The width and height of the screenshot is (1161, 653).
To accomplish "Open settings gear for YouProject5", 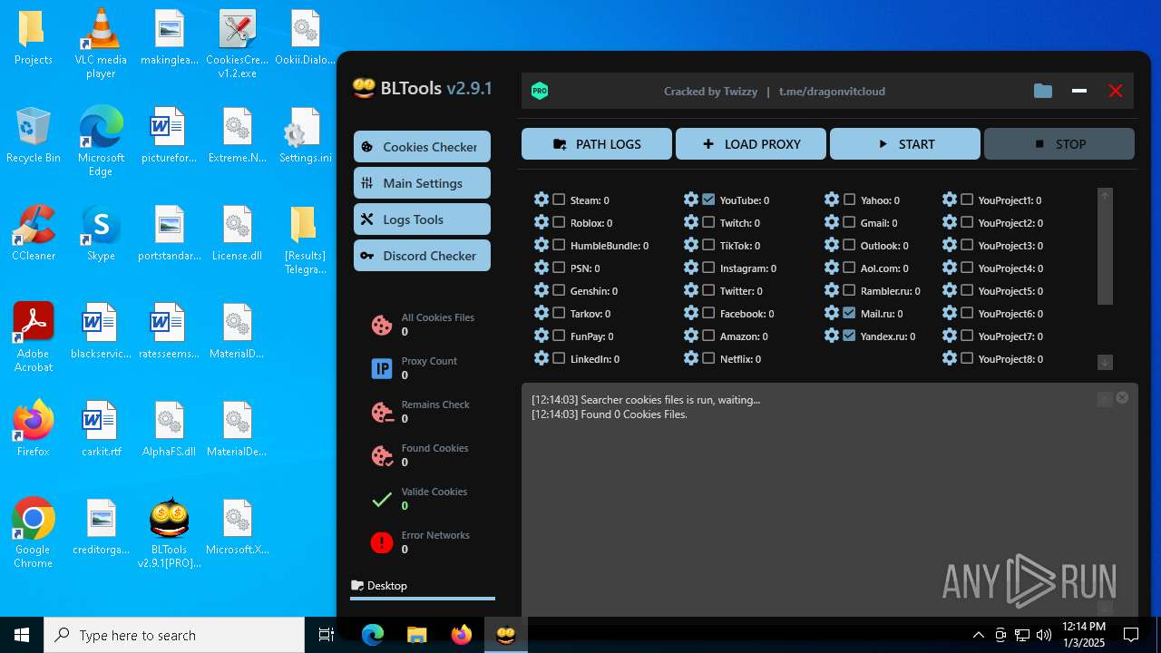I will (950, 290).
